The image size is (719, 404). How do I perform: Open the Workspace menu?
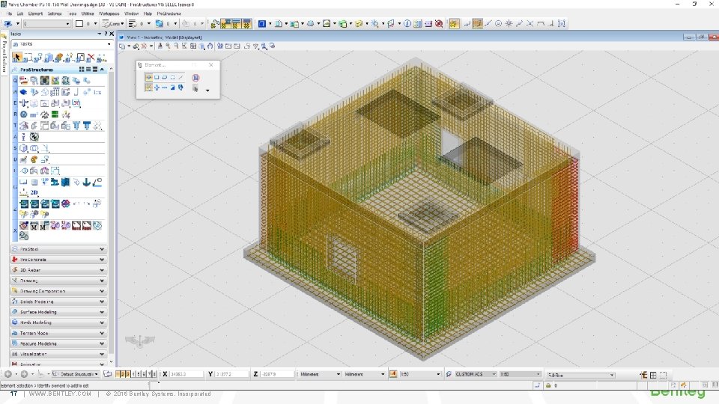tap(109, 13)
